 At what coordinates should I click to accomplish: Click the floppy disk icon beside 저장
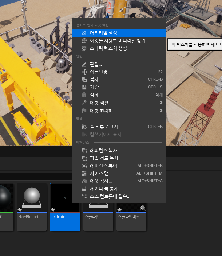(84, 87)
